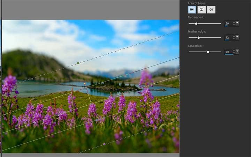Click the Blur amount slider knob
The height and width of the screenshot is (157, 251).
coord(196,24)
